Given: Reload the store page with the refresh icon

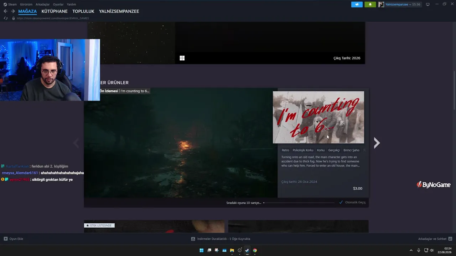Looking at the screenshot, I should tap(5, 18).
